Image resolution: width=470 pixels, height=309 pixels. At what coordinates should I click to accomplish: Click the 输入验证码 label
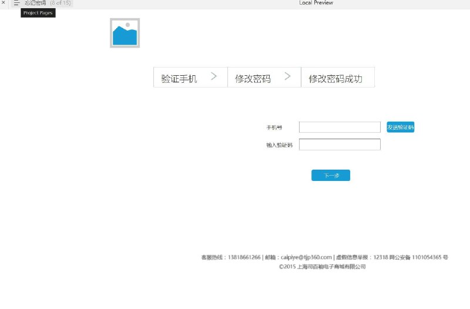280,145
